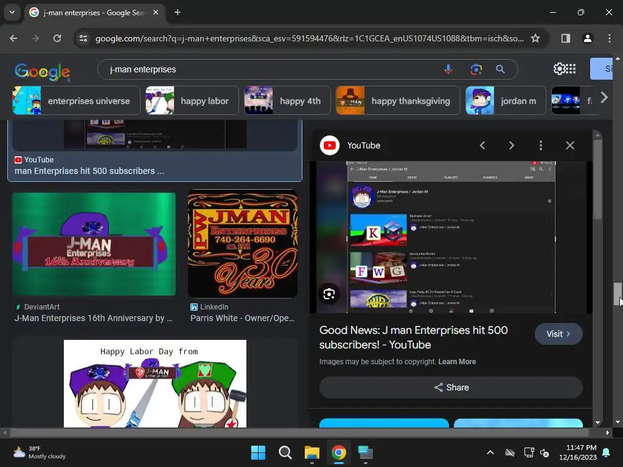
Task: Select the 'enterprises universe' filter chip
Action: coord(76,100)
